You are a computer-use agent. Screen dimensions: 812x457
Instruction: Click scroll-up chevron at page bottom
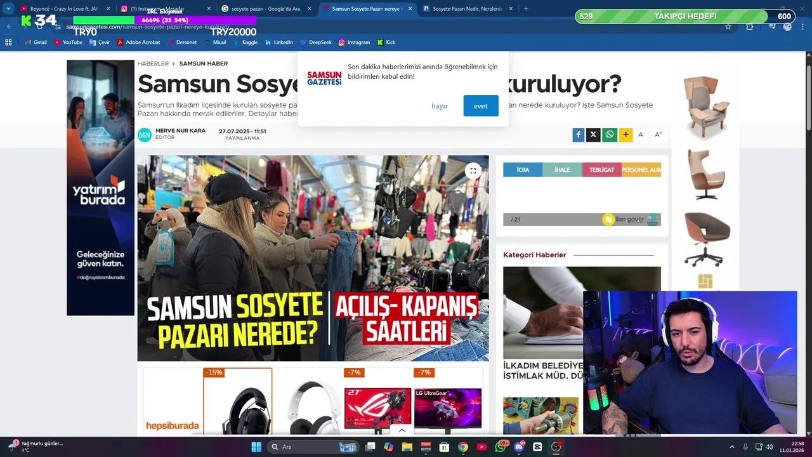402,430
